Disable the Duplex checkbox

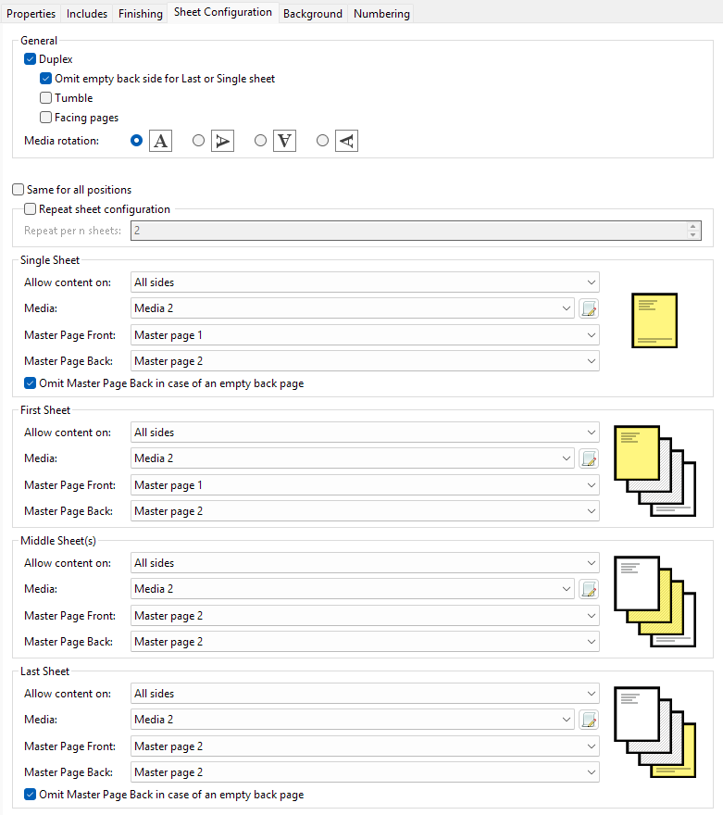coord(31,59)
